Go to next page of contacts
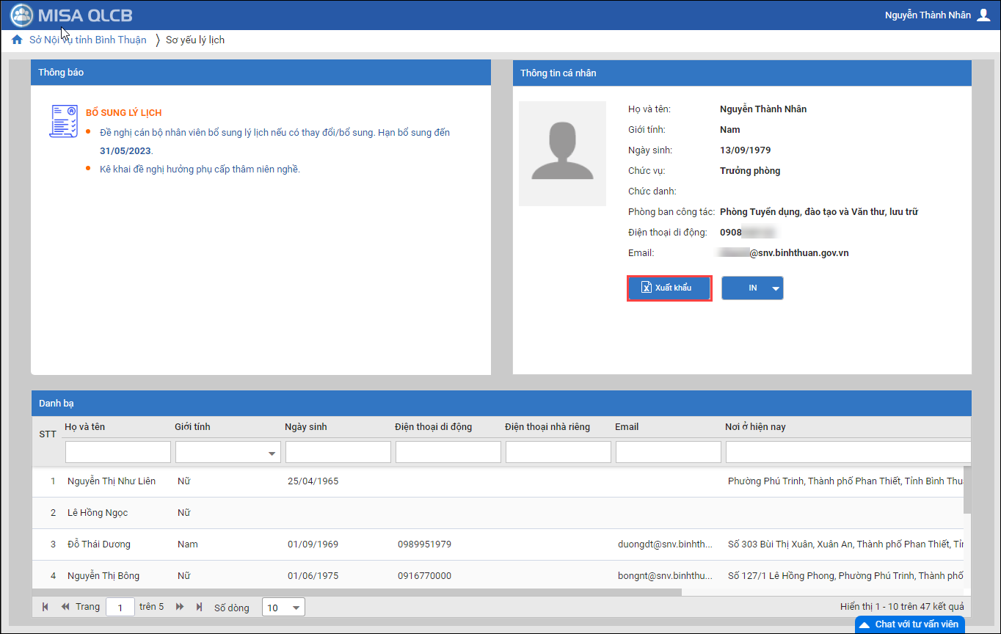The width and height of the screenshot is (1001, 634). (x=180, y=607)
